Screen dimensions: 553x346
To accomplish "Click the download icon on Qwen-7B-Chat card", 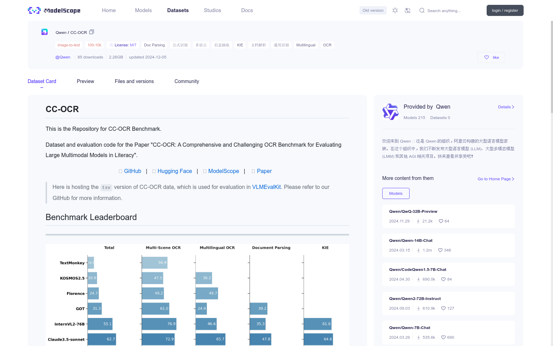I will tap(419, 337).
